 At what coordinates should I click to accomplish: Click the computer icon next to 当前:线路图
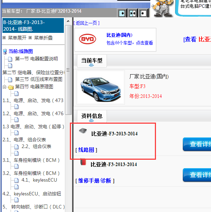pos(5,52)
